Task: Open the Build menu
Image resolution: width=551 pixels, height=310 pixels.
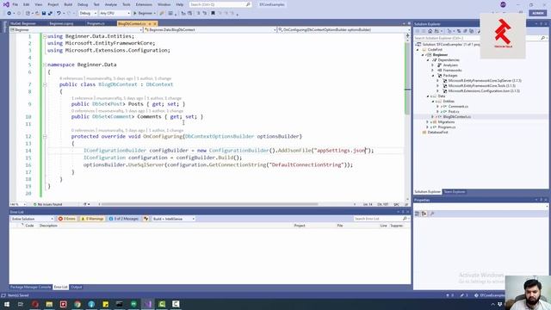Action: click(x=68, y=4)
